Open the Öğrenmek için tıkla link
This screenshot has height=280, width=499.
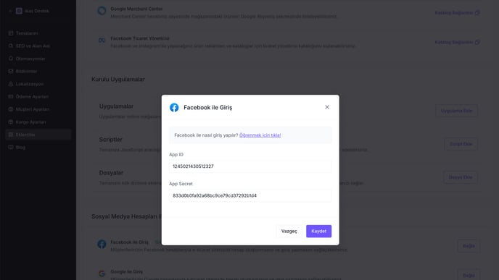click(260, 135)
